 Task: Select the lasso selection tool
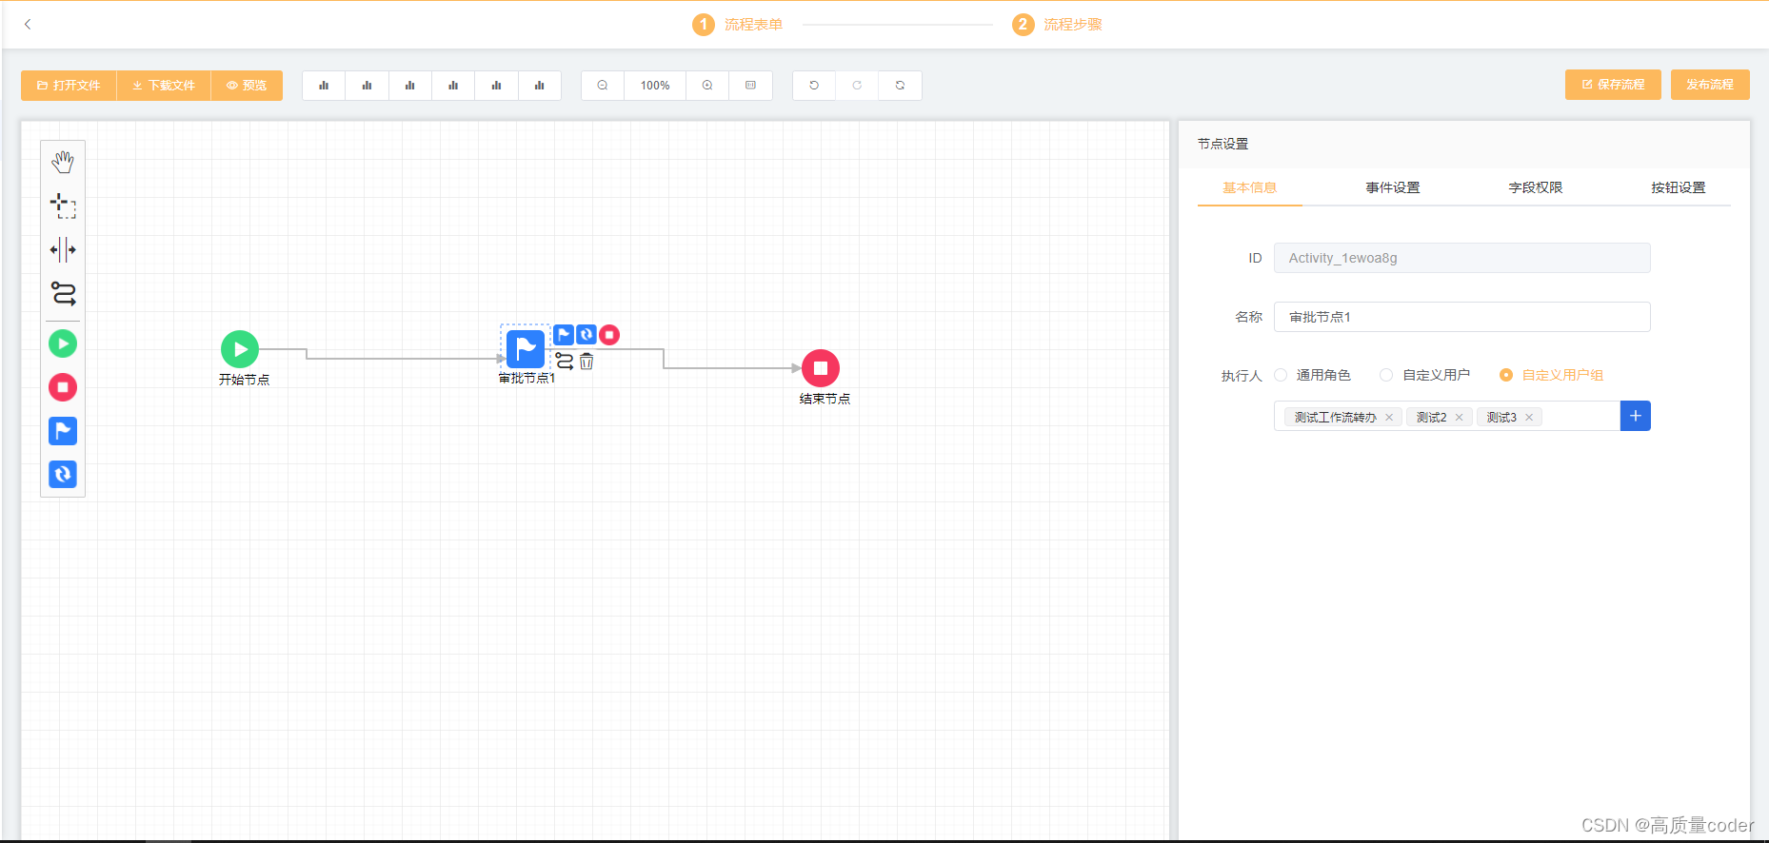pos(63,206)
